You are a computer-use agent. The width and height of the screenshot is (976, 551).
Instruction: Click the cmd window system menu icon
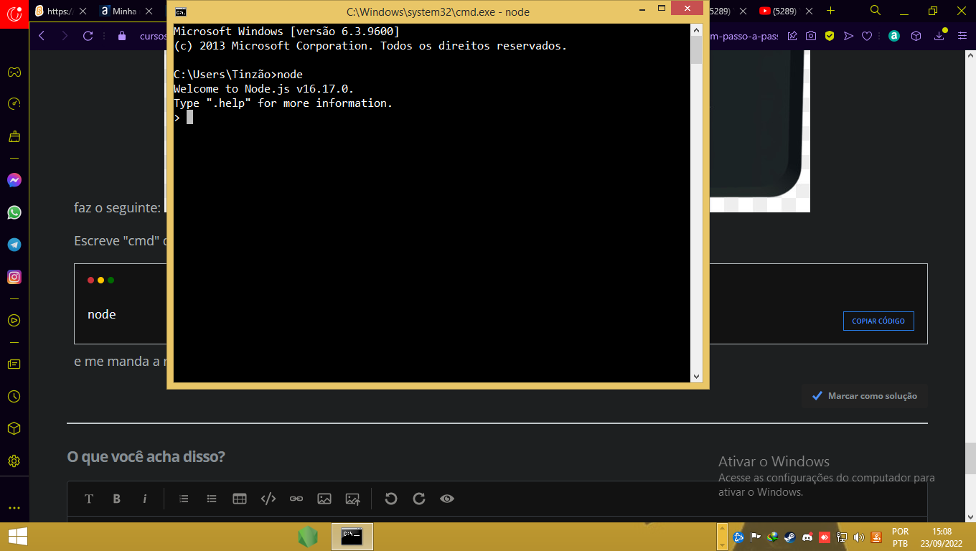click(182, 11)
